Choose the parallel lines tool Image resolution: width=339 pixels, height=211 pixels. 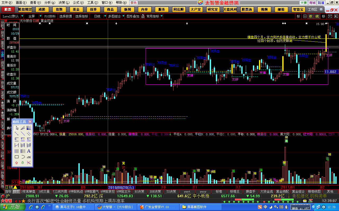point(29,133)
